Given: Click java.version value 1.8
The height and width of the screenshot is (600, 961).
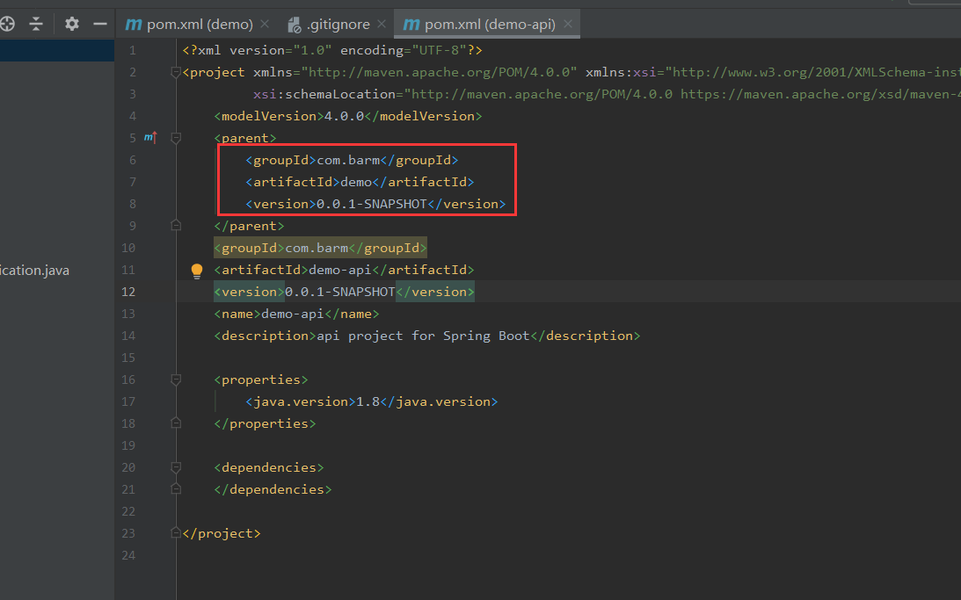Looking at the screenshot, I should click(x=368, y=401).
